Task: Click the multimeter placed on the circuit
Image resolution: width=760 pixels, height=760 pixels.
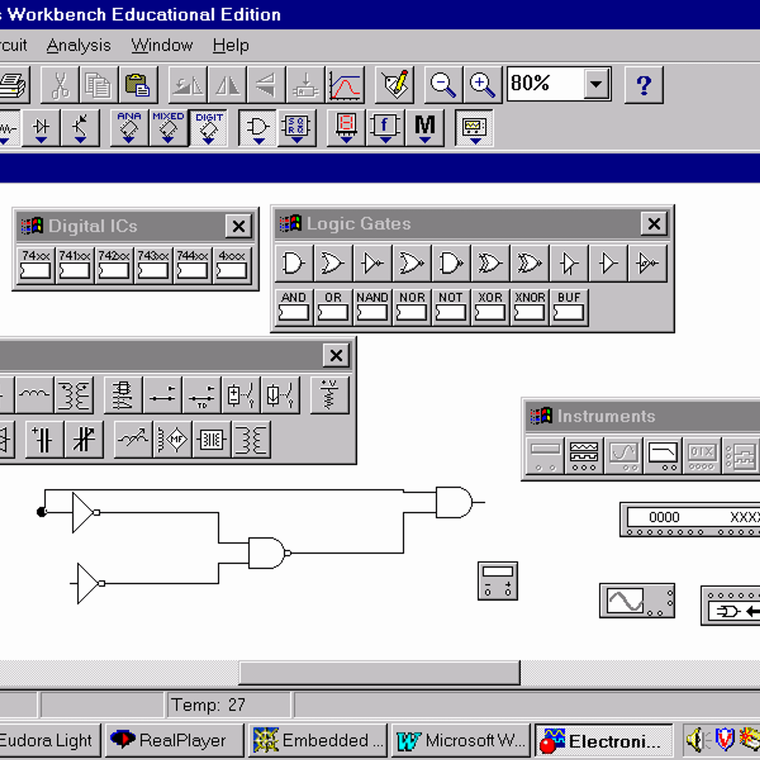Action: 498,581
